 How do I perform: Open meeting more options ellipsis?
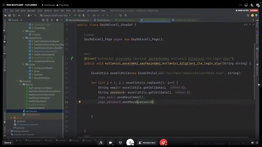tap(241, 5)
